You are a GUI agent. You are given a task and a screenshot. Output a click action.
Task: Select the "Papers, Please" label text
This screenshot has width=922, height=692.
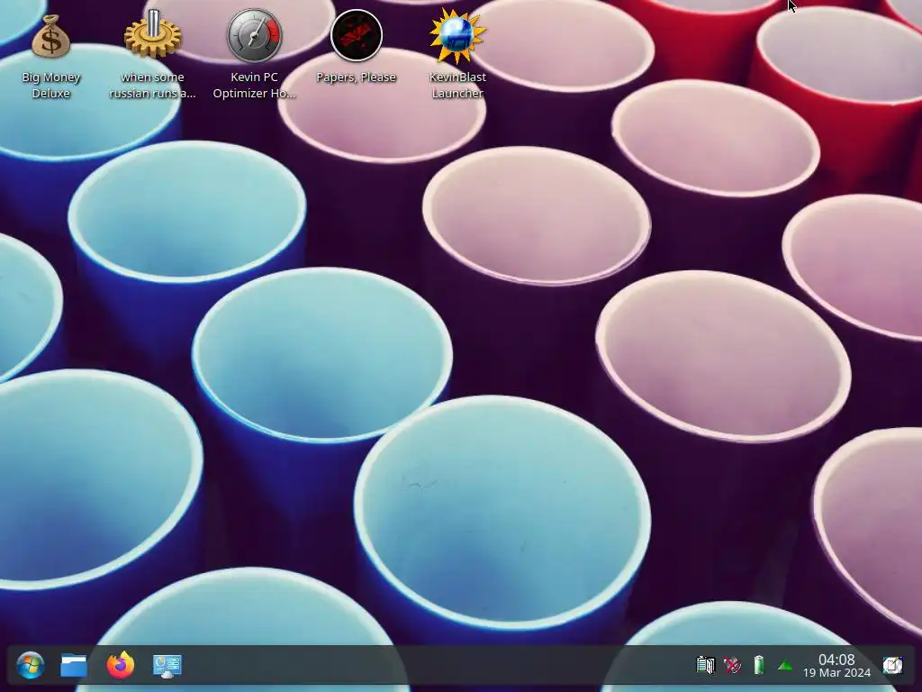357,77
